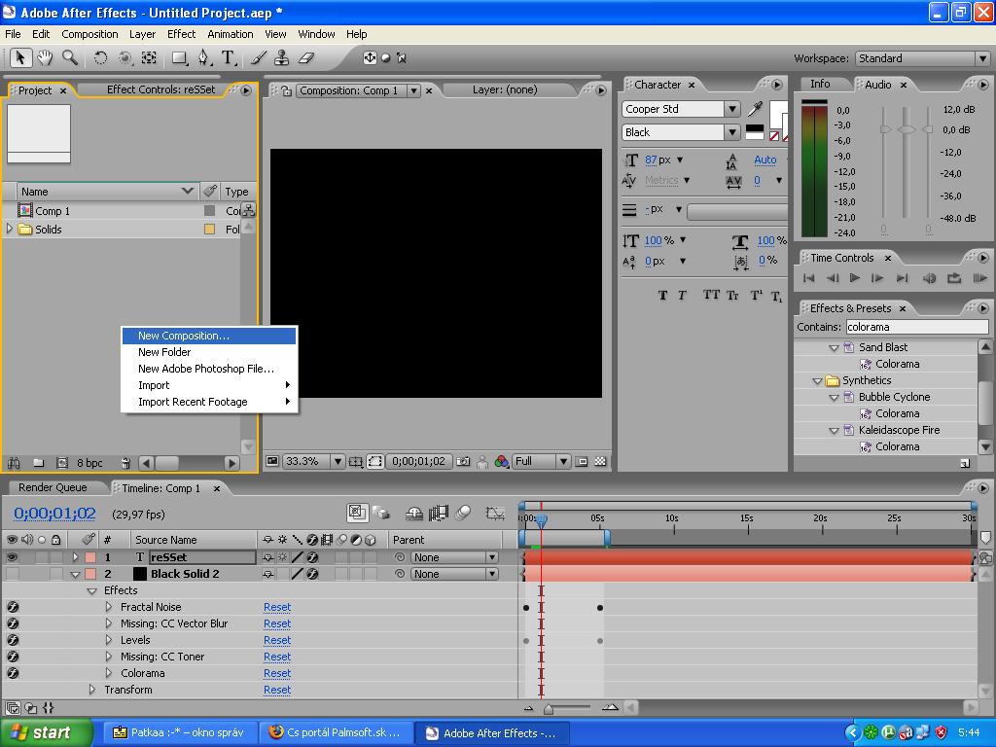
Task: Activate the Horizontal Type tool
Action: [229, 58]
